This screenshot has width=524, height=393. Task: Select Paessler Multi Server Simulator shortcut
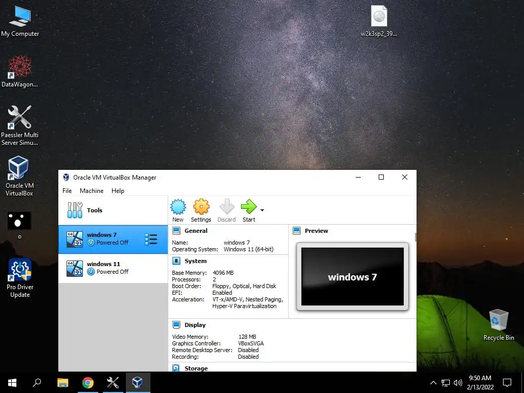20,126
